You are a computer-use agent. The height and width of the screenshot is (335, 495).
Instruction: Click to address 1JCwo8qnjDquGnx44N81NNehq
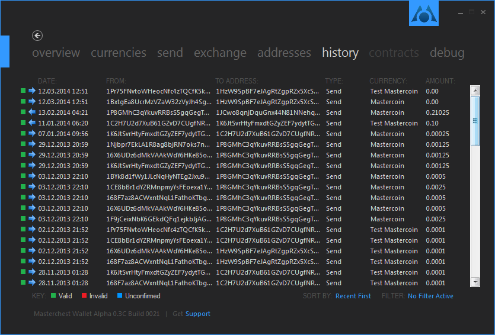click(268, 112)
